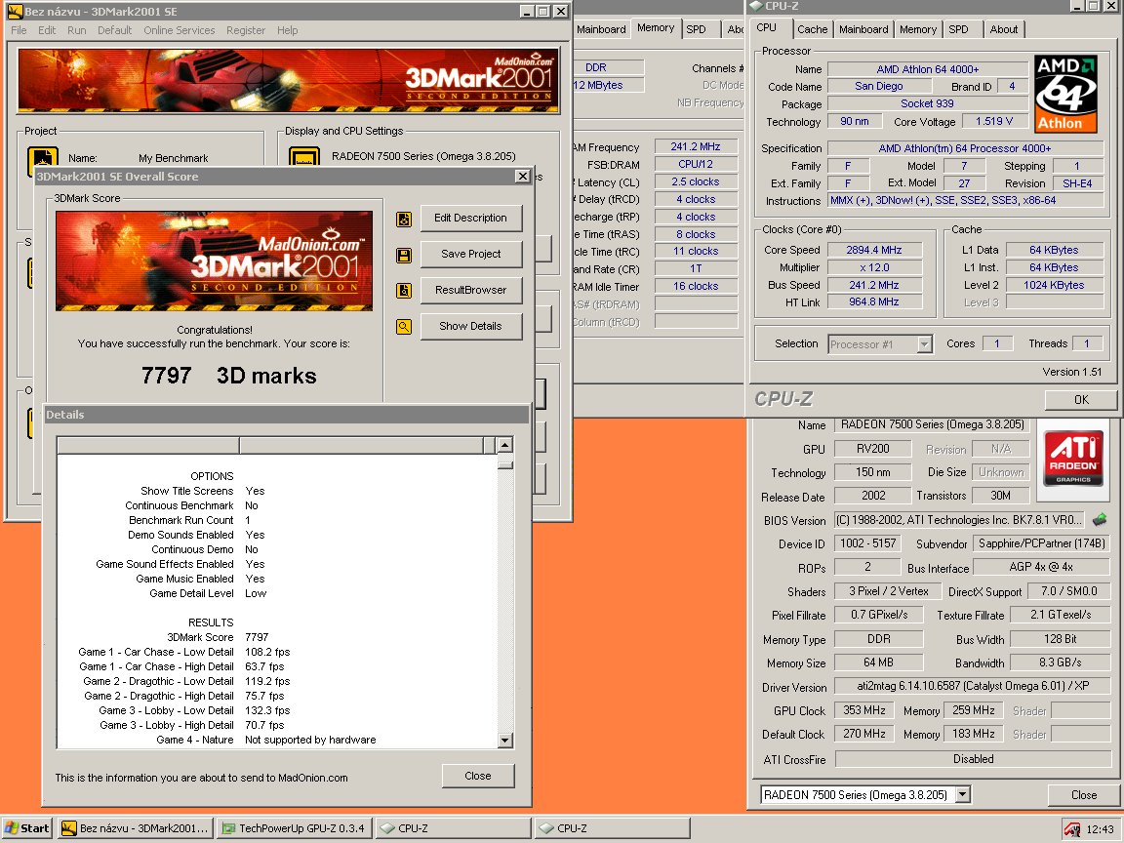Click the GPU-Z BIOS Version field
Screen dimensions: 1124x843
tap(959, 520)
